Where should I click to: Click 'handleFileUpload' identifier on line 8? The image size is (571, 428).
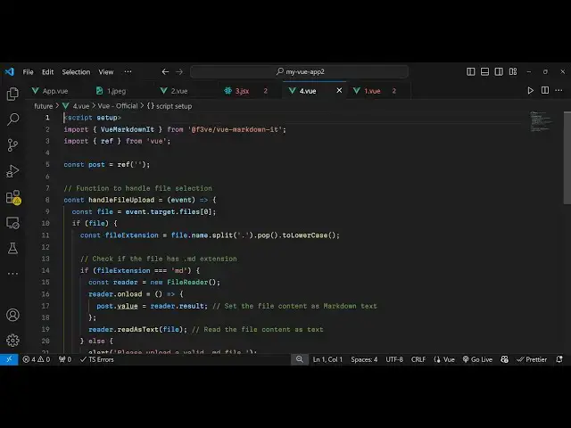(x=121, y=200)
